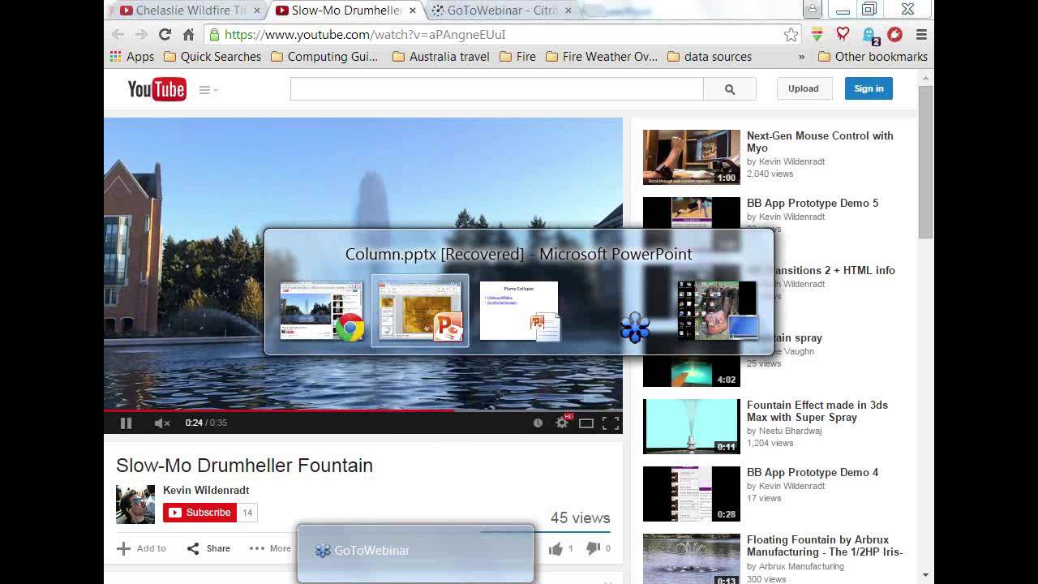The width and height of the screenshot is (1038, 584).
Task: Open the Quick Searches bookmark folder
Action: click(x=212, y=57)
